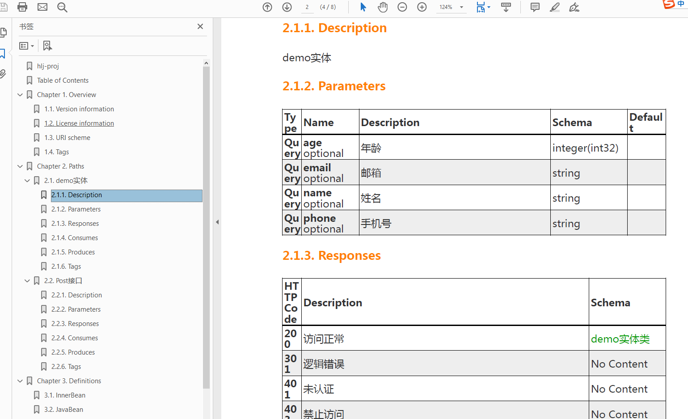This screenshot has height=419, width=688.
Task: Collapse Chapter 3. Definitions bookmark
Action: click(20, 381)
